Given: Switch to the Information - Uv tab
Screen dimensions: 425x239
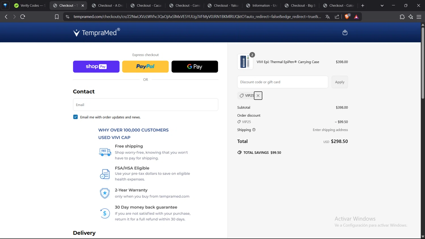Looking at the screenshot, I should coord(262,5).
